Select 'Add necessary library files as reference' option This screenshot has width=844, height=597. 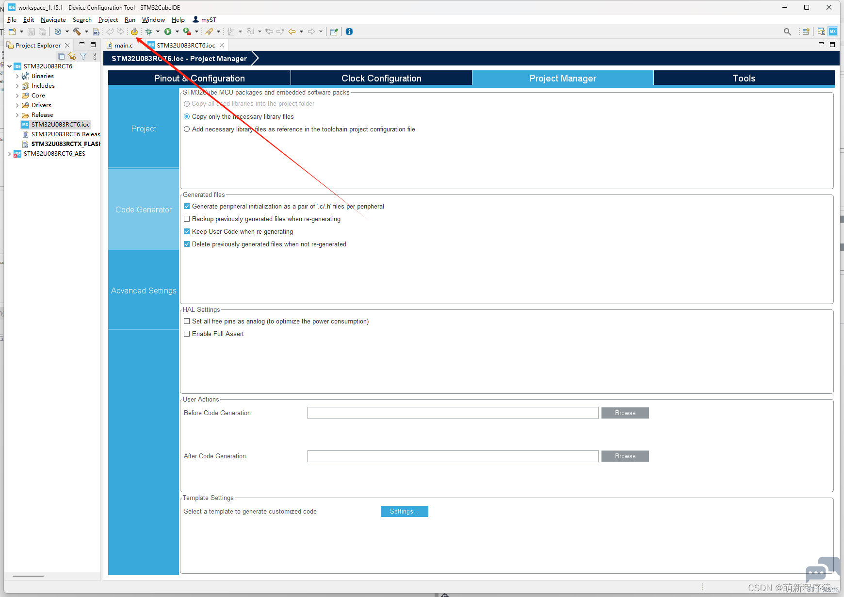pos(187,129)
